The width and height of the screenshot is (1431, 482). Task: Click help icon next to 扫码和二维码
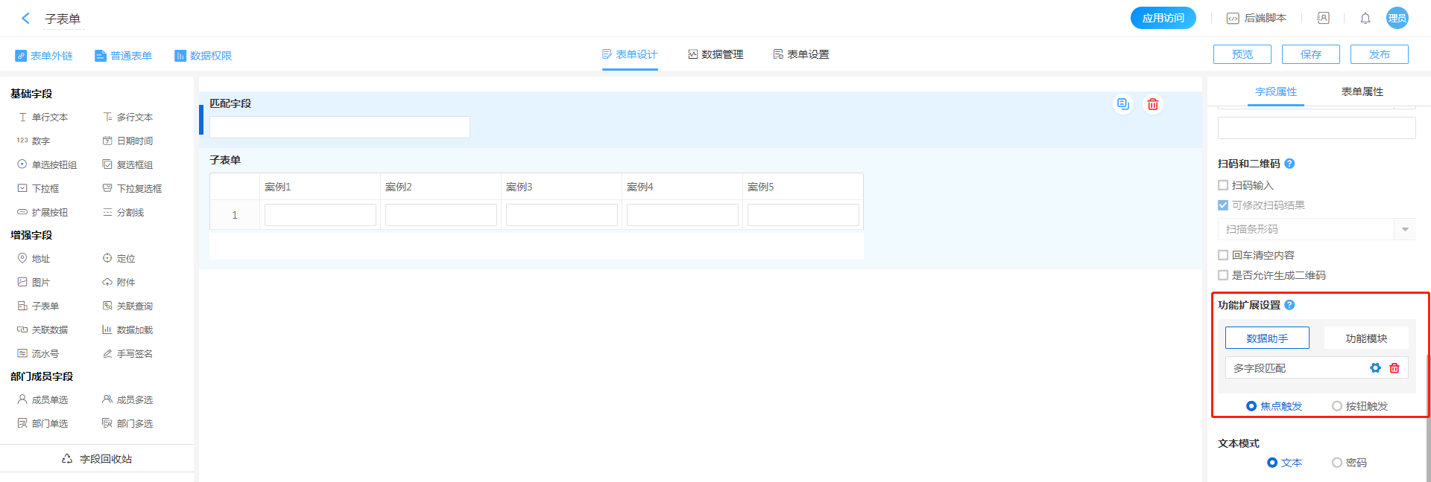point(1289,164)
